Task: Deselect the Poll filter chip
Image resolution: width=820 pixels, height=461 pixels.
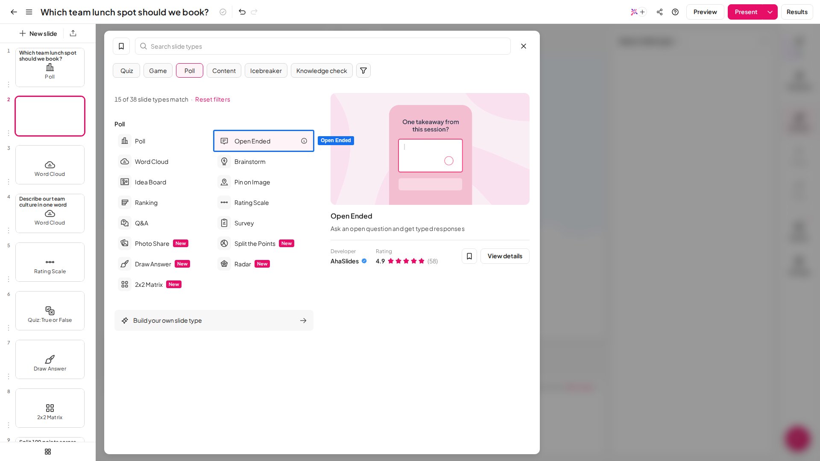Action: (x=190, y=70)
